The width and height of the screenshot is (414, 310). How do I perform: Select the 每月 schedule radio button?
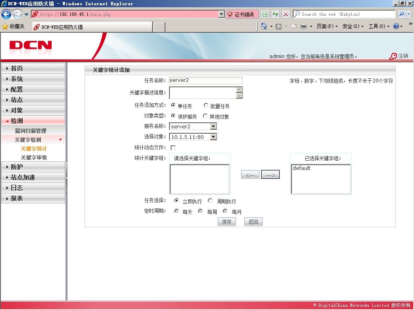coord(225,211)
